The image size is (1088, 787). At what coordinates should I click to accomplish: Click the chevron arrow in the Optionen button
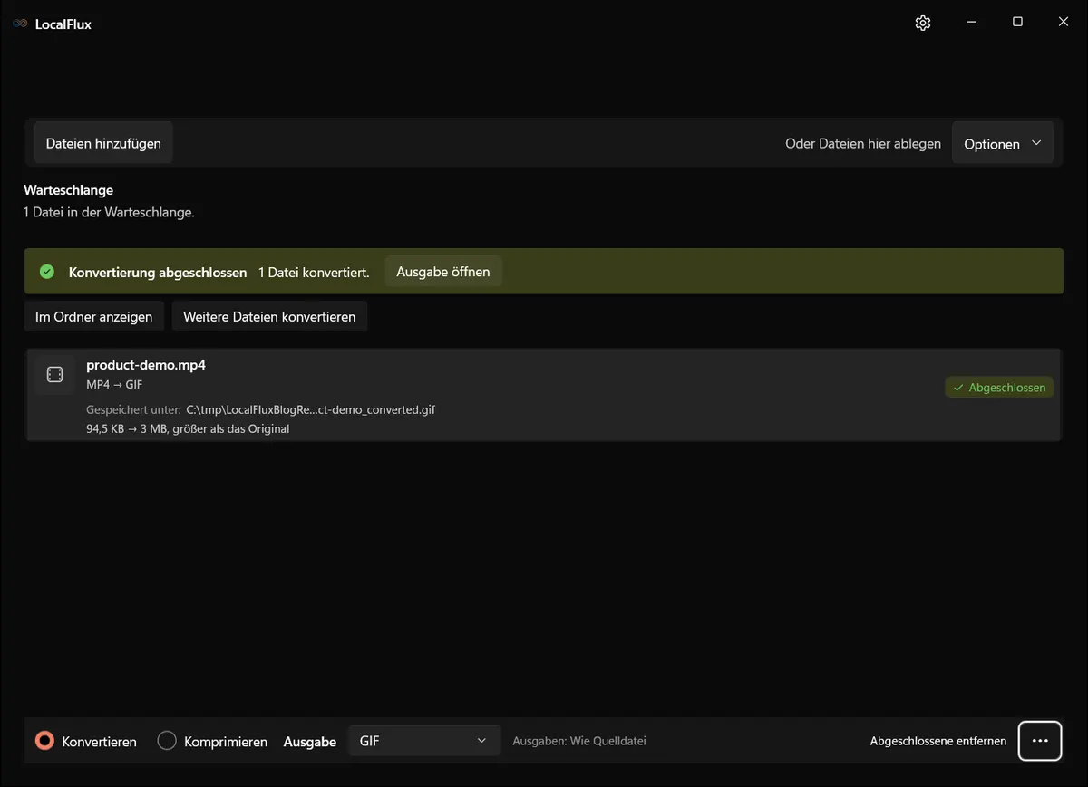coord(1036,143)
